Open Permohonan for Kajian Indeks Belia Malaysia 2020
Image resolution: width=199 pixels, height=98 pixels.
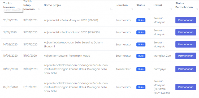point(186,20)
